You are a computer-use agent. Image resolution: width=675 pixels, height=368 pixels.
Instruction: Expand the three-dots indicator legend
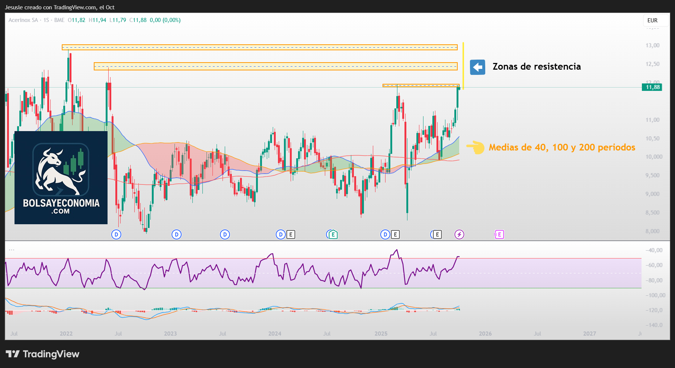(12, 250)
